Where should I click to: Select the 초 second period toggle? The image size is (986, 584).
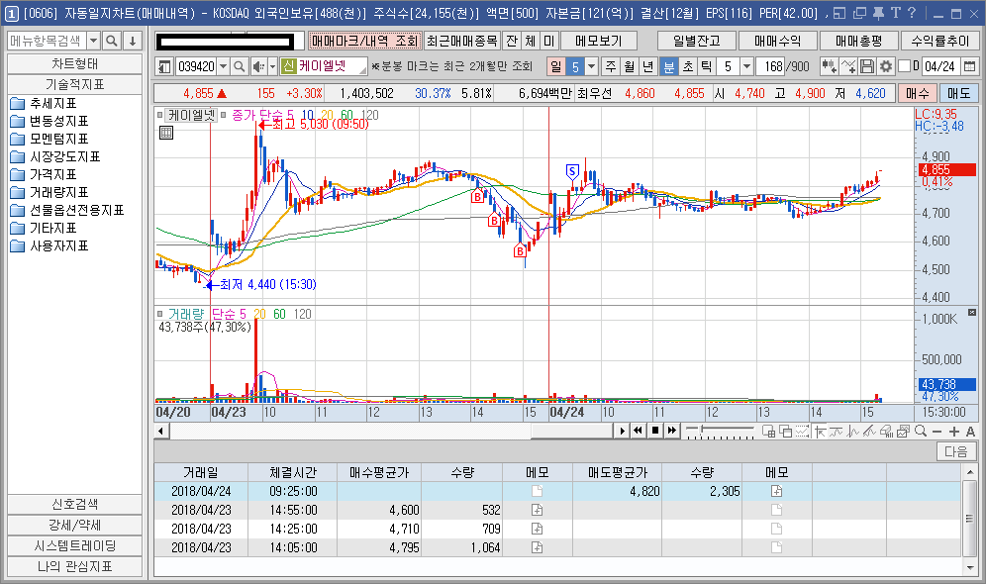point(688,66)
